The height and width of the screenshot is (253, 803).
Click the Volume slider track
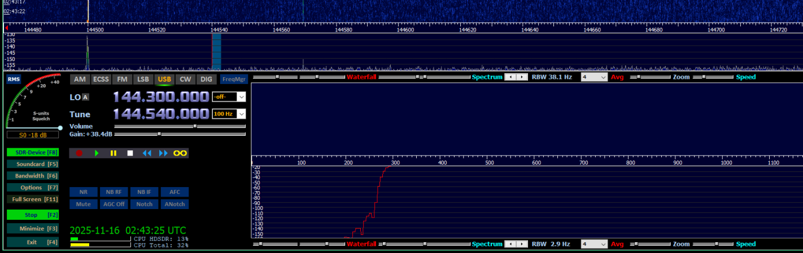point(180,126)
